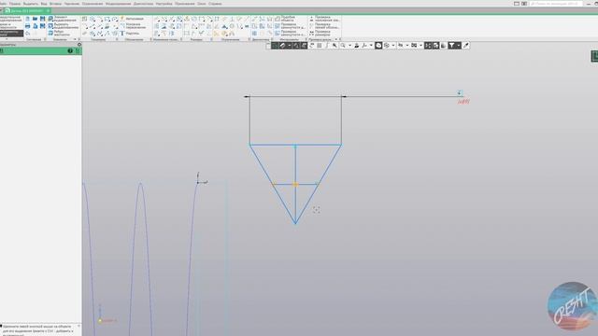This screenshot has width=598, height=336.
Task: Select Элемент выдавливания extrude tool
Action: (x=64, y=19)
